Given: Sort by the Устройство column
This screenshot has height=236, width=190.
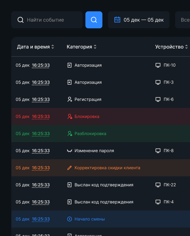Looking at the screenshot, I should click(x=172, y=47).
